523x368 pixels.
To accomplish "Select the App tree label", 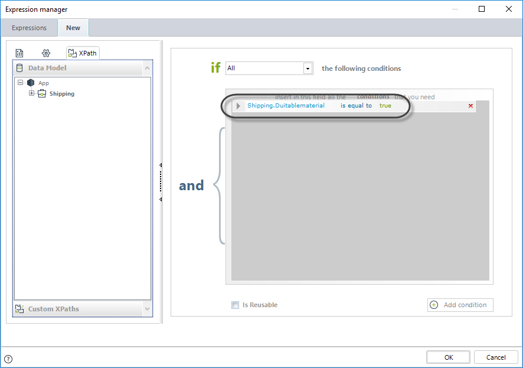I will coord(44,83).
